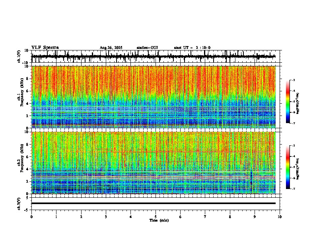Click the 'start UT = 2 : 10: 0' label
Viewport: 315px width, 243px height.
click(x=192, y=48)
